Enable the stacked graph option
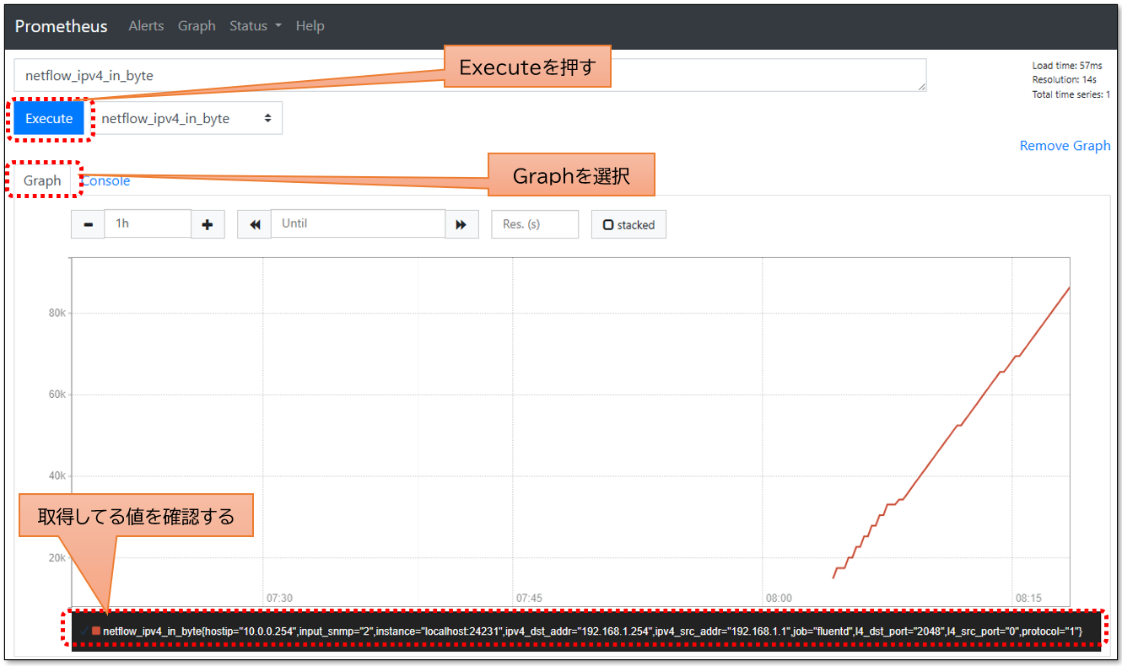Viewport: 1122px width, 666px height. (628, 223)
